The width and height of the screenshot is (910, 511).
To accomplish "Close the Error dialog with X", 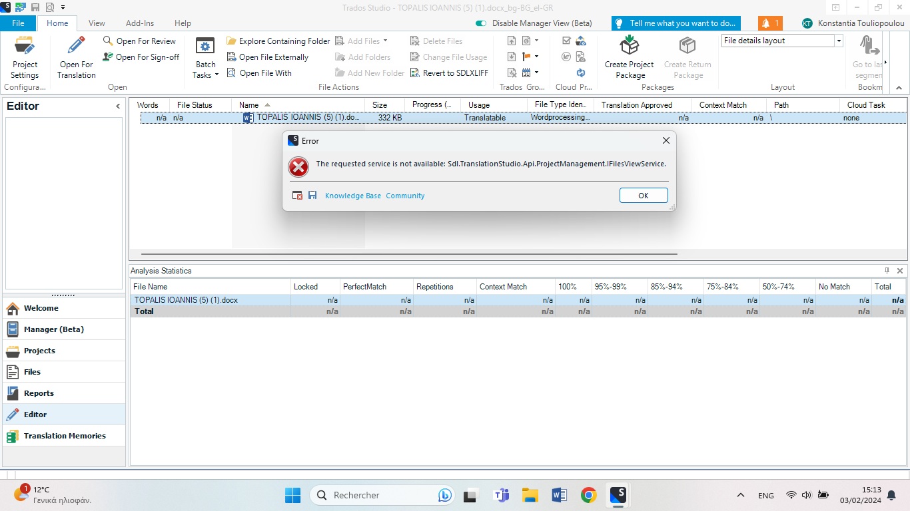I will (x=666, y=141).
